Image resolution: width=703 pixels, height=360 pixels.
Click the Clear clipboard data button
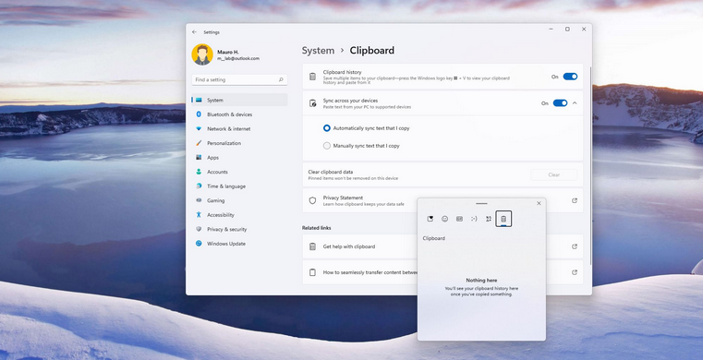554,174
